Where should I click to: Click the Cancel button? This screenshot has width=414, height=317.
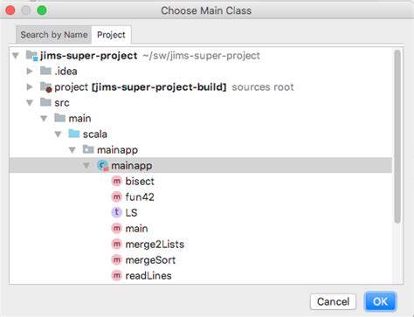point(333,301)
